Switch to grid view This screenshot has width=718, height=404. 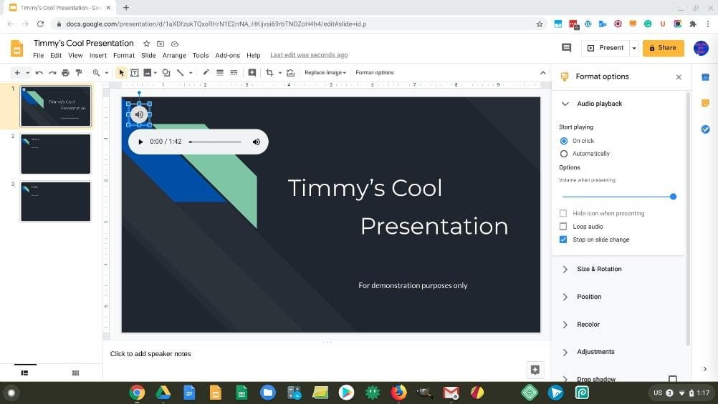click(75, 373)
